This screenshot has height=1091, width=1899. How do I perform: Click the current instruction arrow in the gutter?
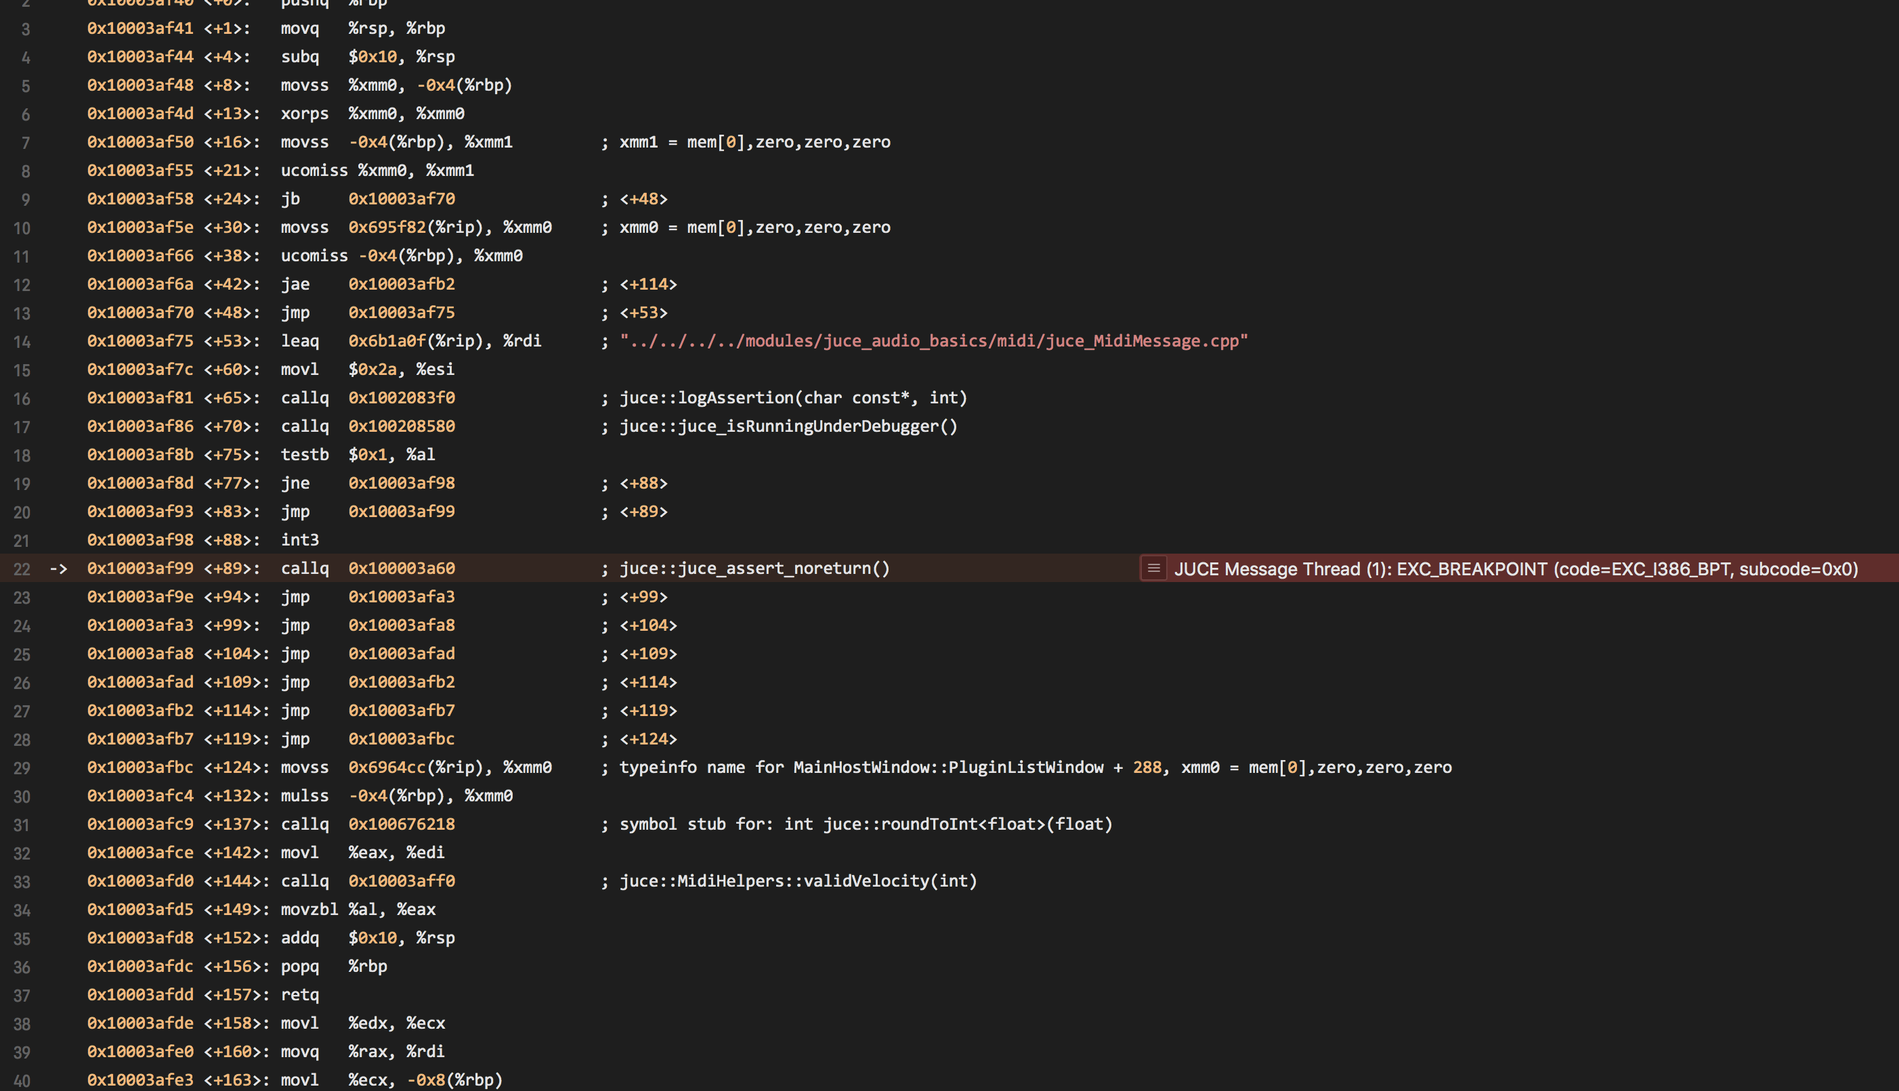pos(58,569)
